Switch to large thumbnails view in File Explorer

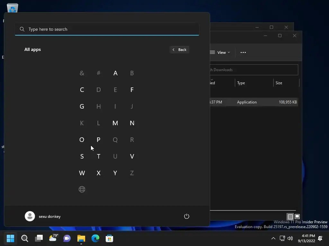pyautogui.click(x=297, y=216)
